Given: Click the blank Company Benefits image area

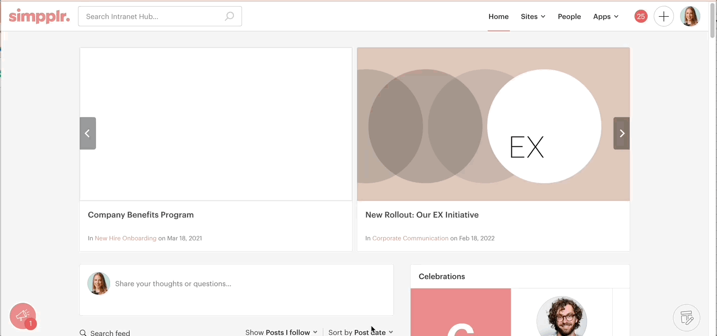Looking at the screenshot, I should 216,124.
